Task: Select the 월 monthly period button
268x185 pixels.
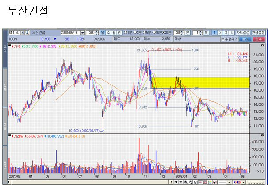Action: coord(114,32)
